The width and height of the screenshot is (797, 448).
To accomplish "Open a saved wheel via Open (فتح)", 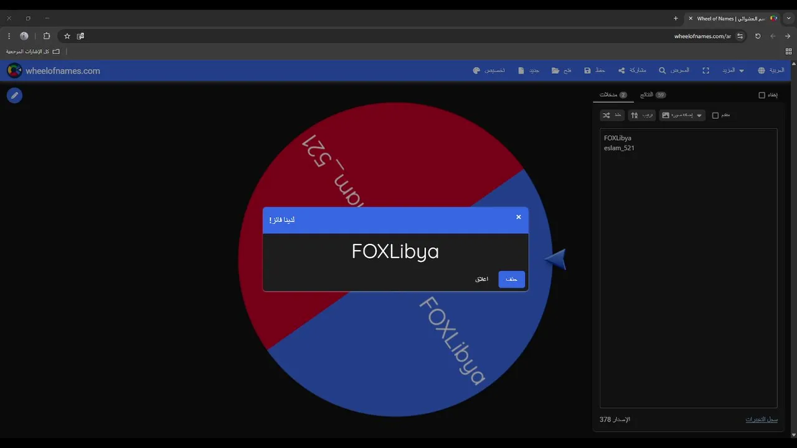I will point(562,71).
